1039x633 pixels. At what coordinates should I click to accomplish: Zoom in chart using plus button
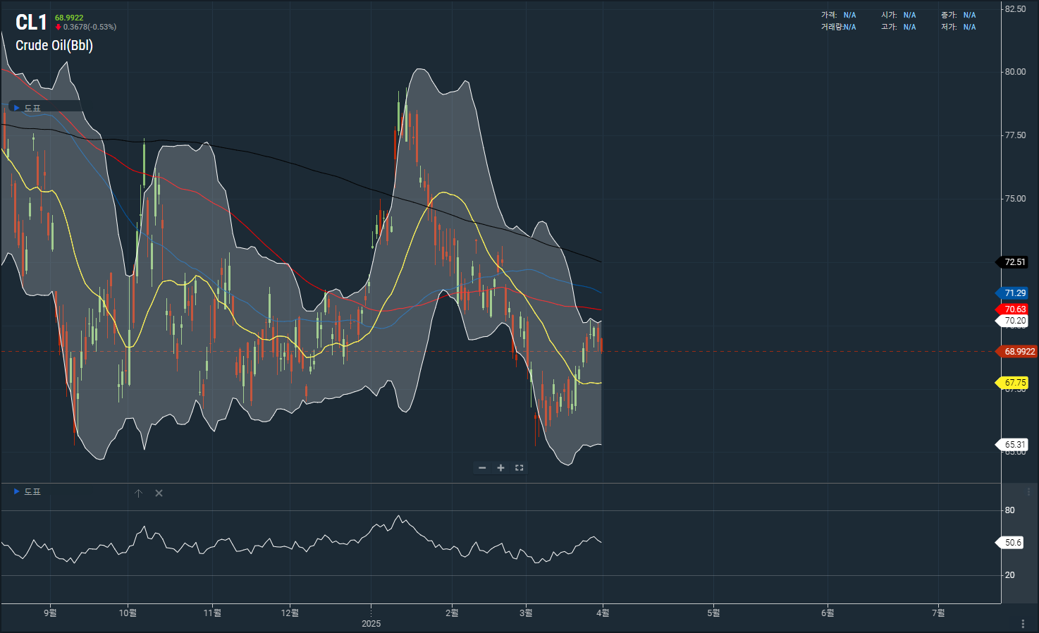click(x=500, y=468)
